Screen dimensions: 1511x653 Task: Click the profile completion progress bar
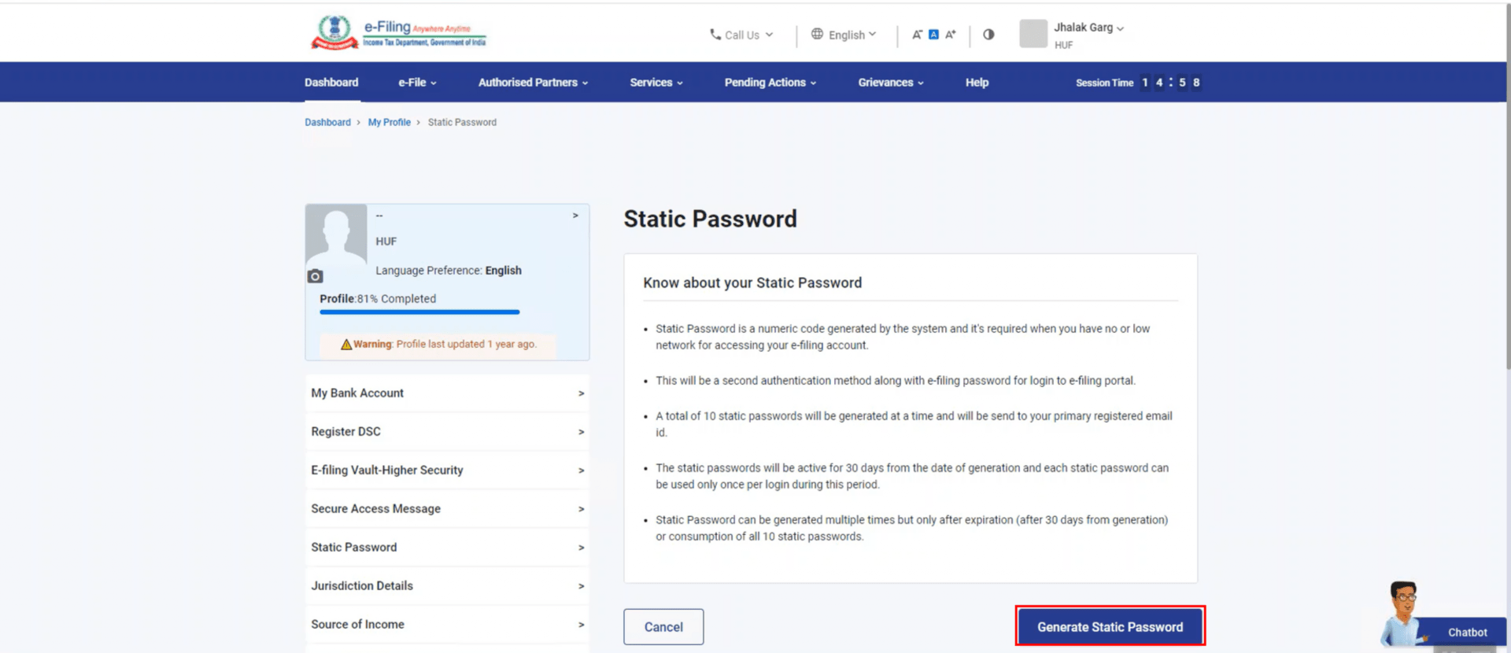point(419,312)
